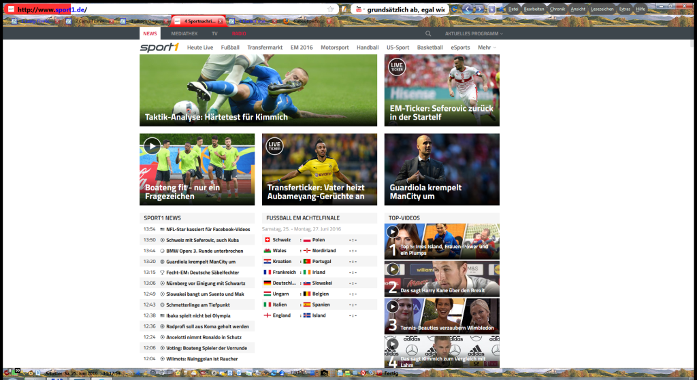Click the browser reload icon
The height and width of the screenshot is (380, 697).
click(454, 9)
